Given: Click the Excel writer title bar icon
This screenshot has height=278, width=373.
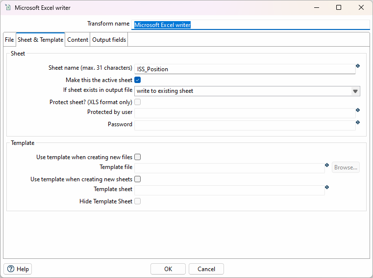Looking at the screenshot, I should [8, 7].
